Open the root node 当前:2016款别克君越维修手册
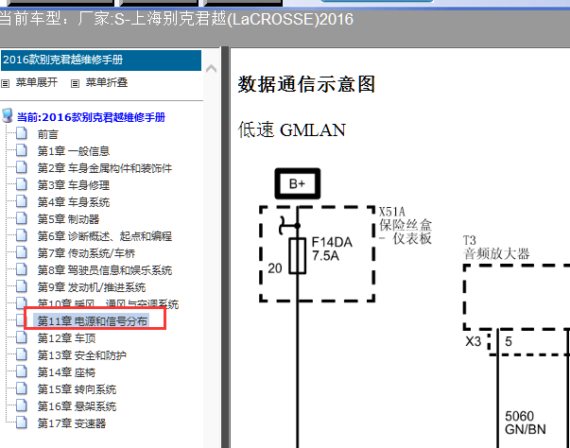This screenshot has height=448, width=570. pyautogui.click(x=91, y=117)
